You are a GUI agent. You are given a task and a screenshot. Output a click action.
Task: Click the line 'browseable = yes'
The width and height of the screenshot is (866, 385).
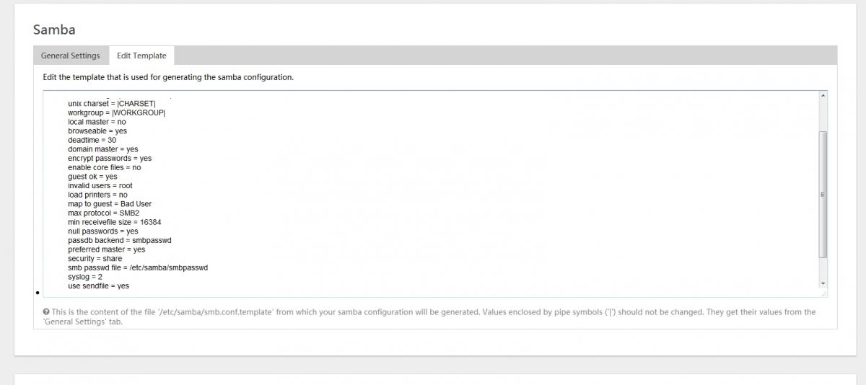coord(97,131)
